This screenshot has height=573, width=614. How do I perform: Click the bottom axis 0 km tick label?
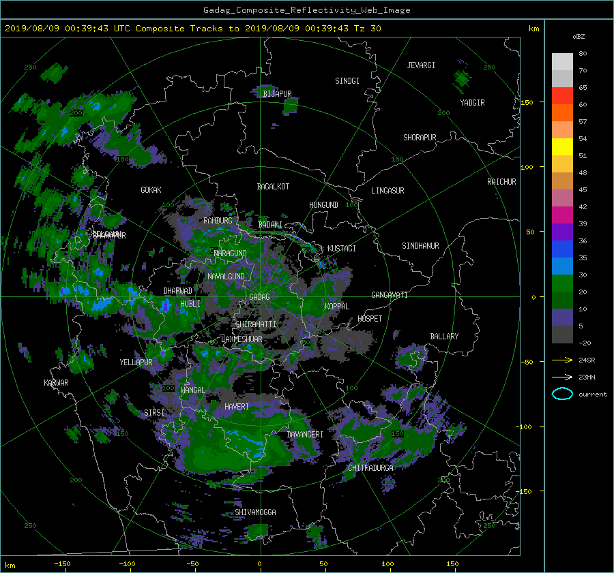click(x=259, y=564)
